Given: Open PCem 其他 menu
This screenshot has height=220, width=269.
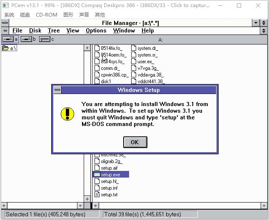Looking at the screenshot, I should click(x=100, y=15).
